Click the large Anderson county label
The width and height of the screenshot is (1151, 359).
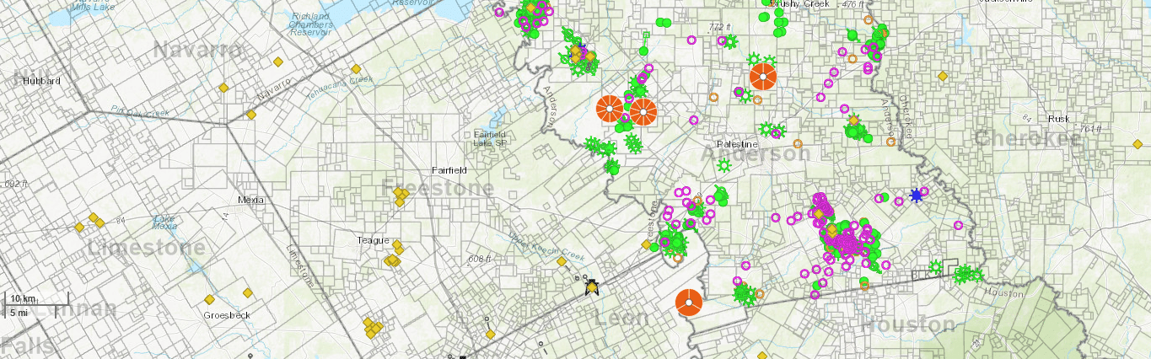756,154
